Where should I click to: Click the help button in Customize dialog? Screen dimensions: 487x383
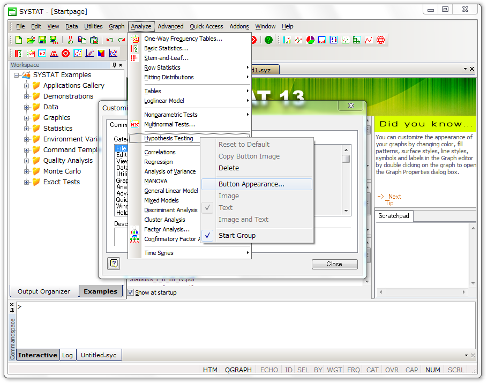click(114, 264)
